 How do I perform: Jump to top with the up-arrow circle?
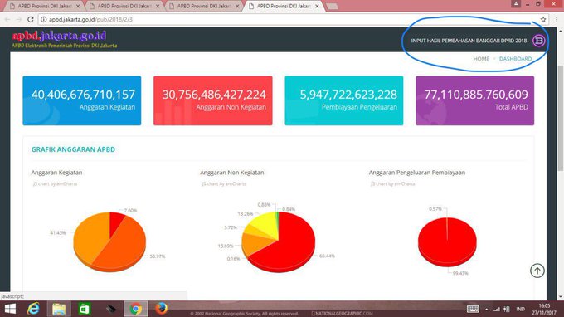537,271
